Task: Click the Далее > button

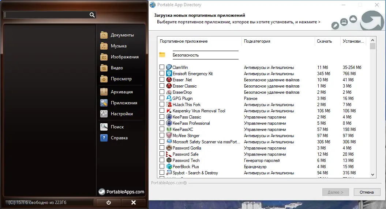Action: 336,192
